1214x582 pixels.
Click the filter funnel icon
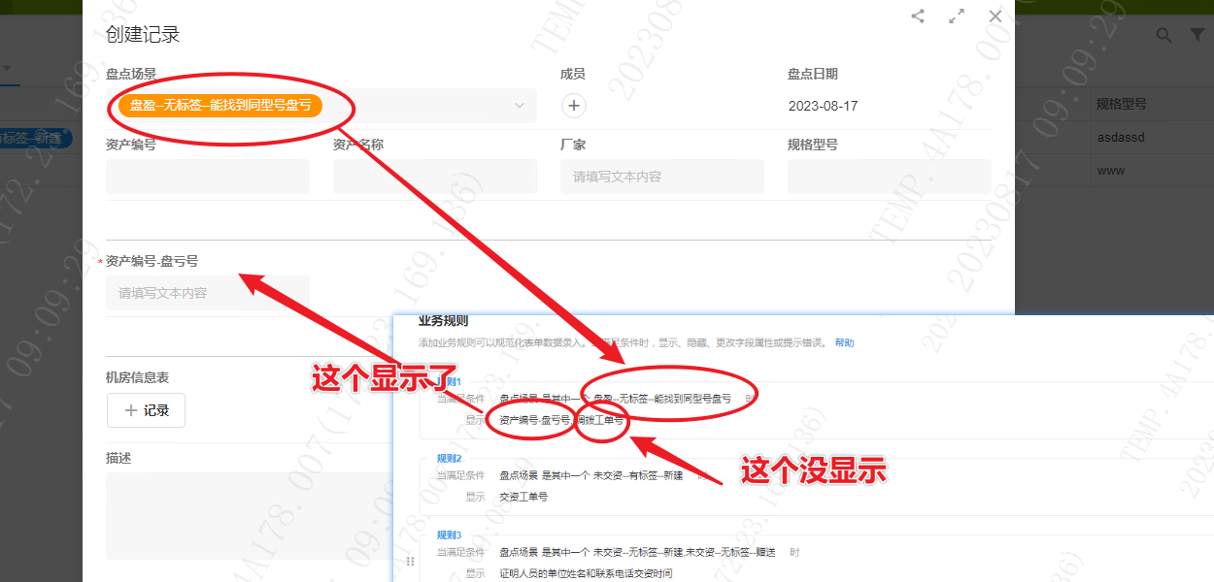click(1197, 35)
